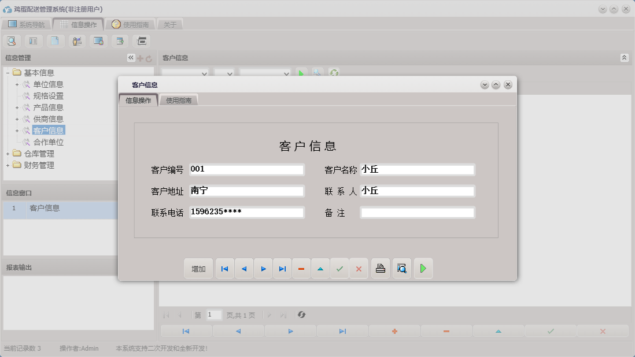Jump to the last record with the navigation arrow

click(x=282, y=268)
